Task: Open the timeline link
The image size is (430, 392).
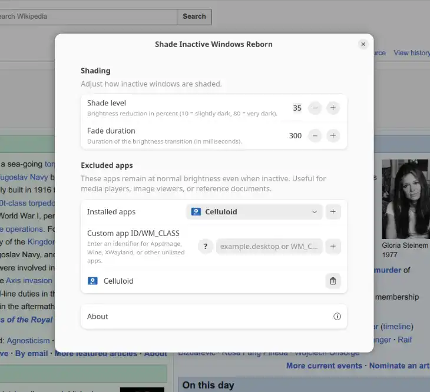Action: pos(397,327)
